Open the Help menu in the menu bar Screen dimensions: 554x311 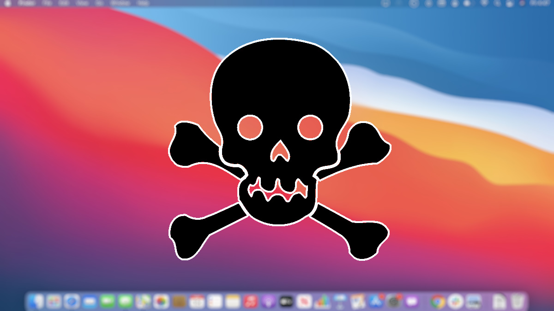tap(144, 3)
